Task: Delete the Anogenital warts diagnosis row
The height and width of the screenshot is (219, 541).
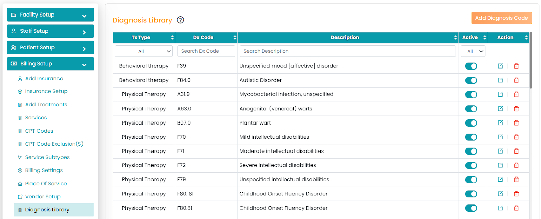Action: tap(516, 109)
